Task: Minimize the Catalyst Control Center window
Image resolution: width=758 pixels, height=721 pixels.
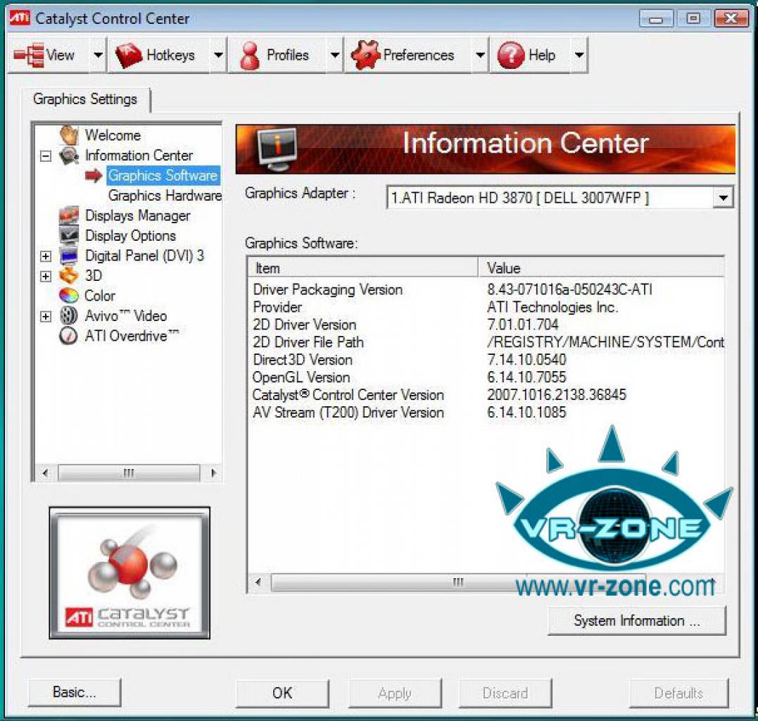Action: point(656,18)
